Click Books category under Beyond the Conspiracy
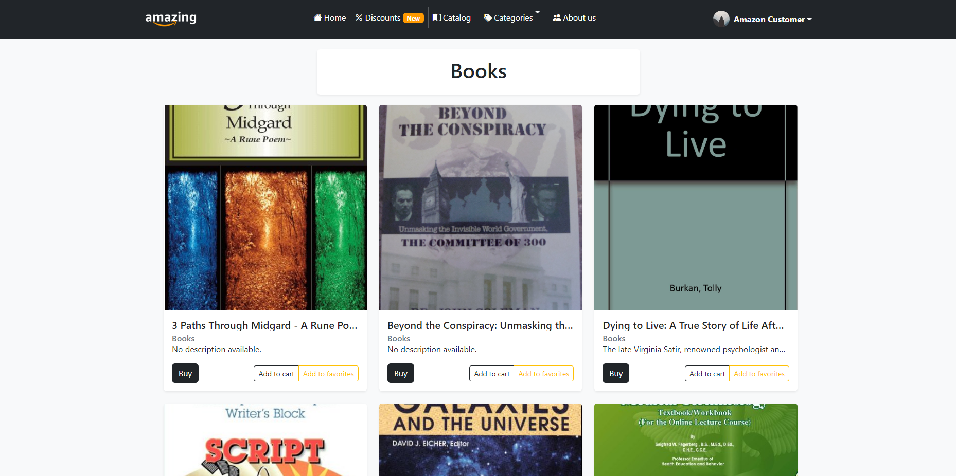The image size is (956, 476). pyautogui.click(x=399, y=338)
